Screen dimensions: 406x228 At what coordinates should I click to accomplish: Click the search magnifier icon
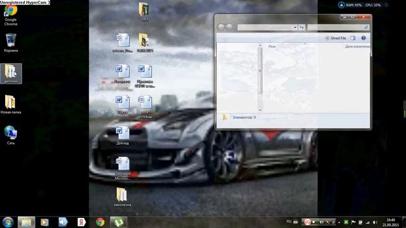(x=366, y=27)
